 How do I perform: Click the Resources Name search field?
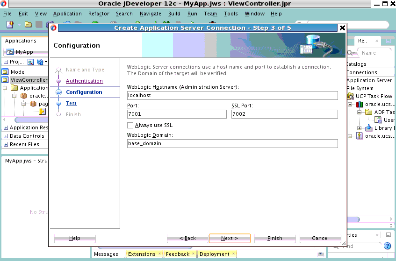click(374, 53)
